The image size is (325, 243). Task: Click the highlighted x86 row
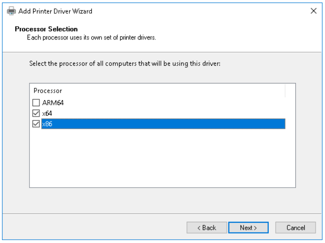[x=163, y=124]
